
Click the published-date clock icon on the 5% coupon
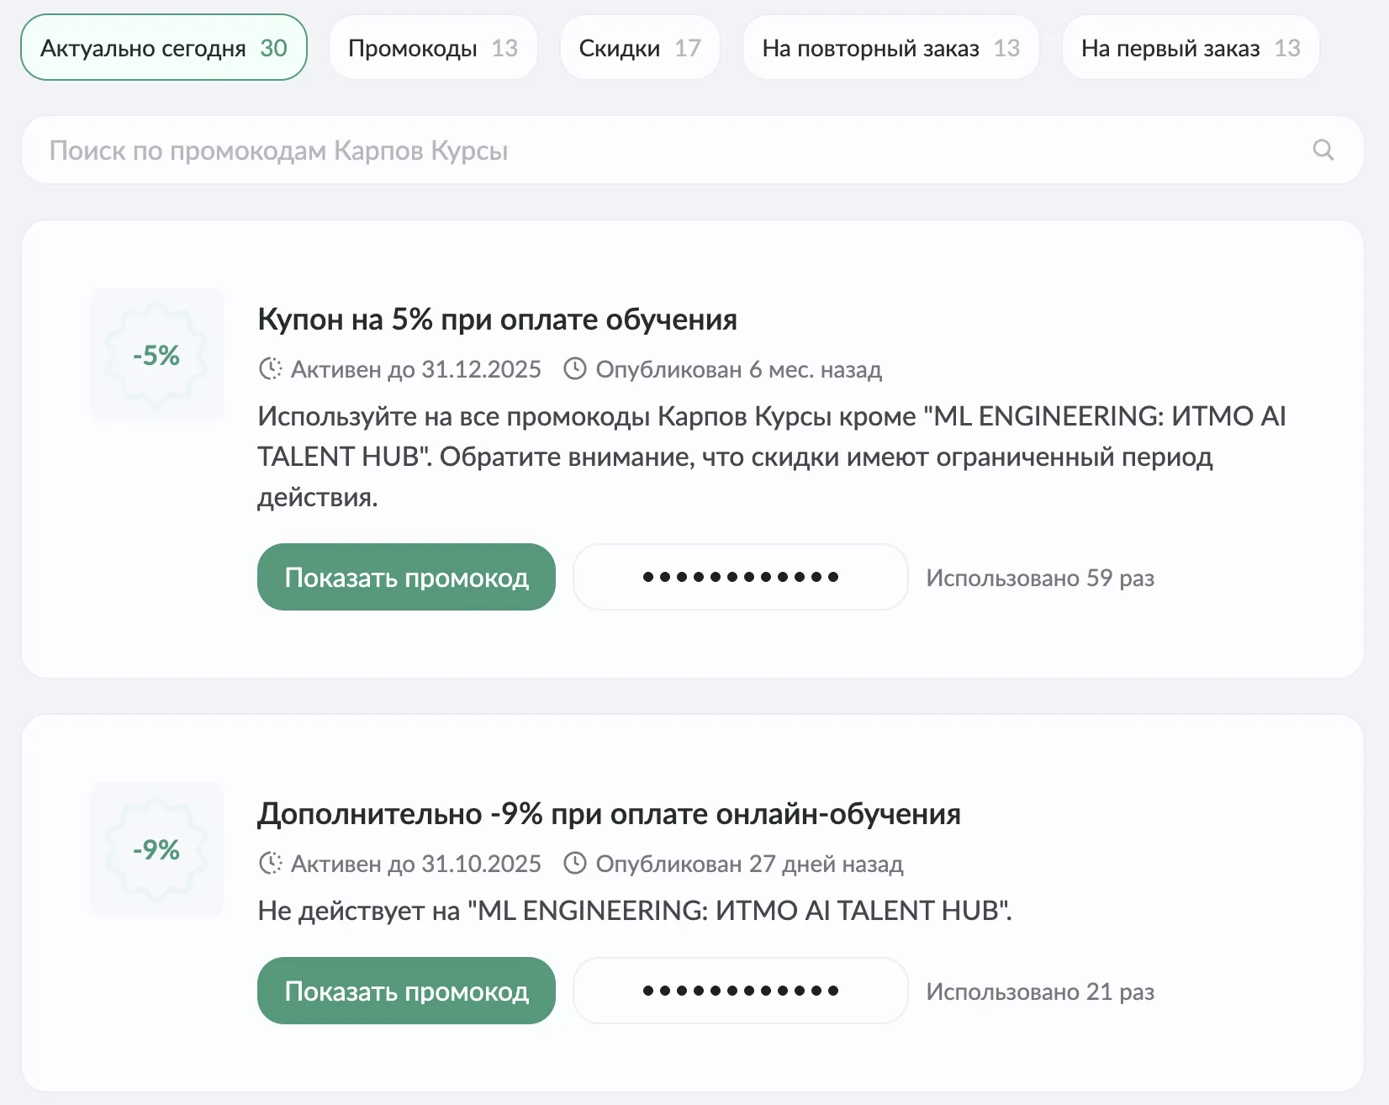pyautogui.click(x=575, y=368)
